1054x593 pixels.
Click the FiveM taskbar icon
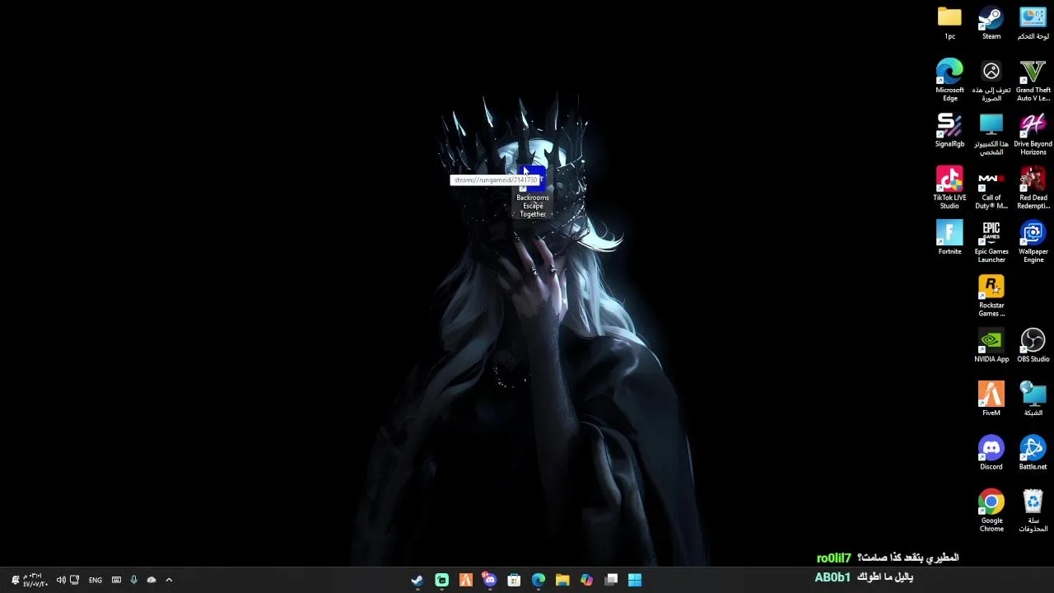tap(465, 580)
